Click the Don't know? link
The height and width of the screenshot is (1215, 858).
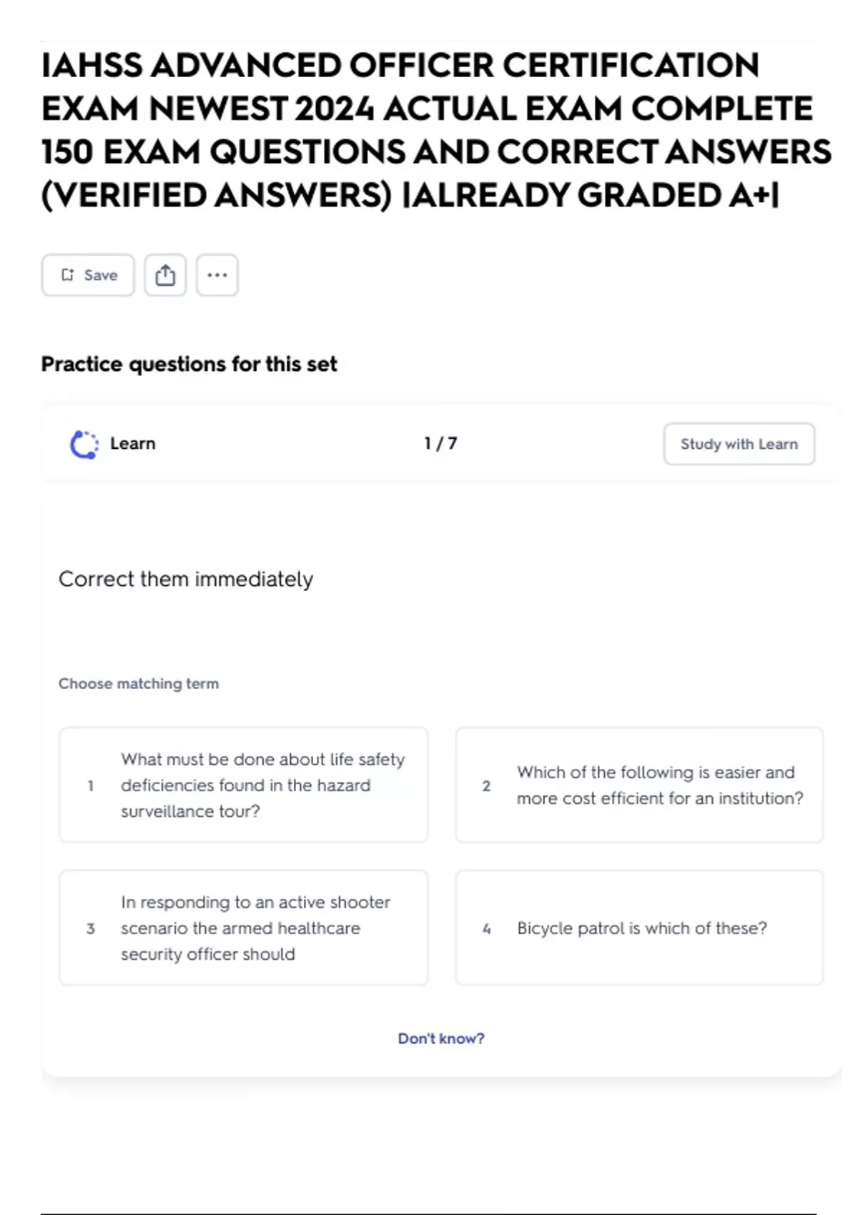tap(441, 1038)
